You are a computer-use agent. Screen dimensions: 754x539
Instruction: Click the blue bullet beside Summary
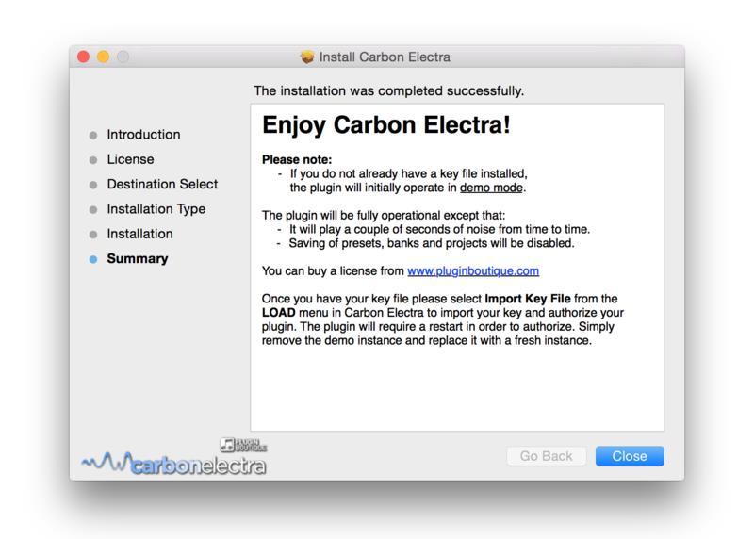(93, 260)
